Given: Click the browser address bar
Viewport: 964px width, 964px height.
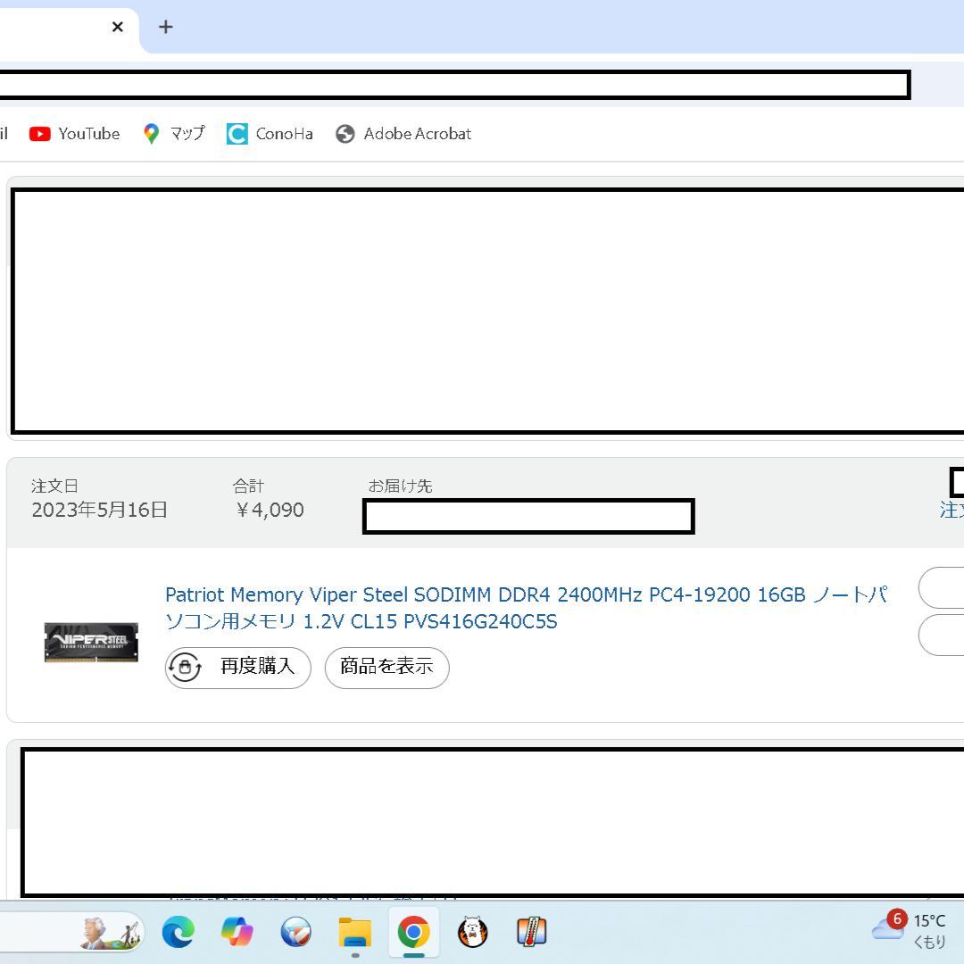Looking at the screenshot, I should (x=446, y=86).
